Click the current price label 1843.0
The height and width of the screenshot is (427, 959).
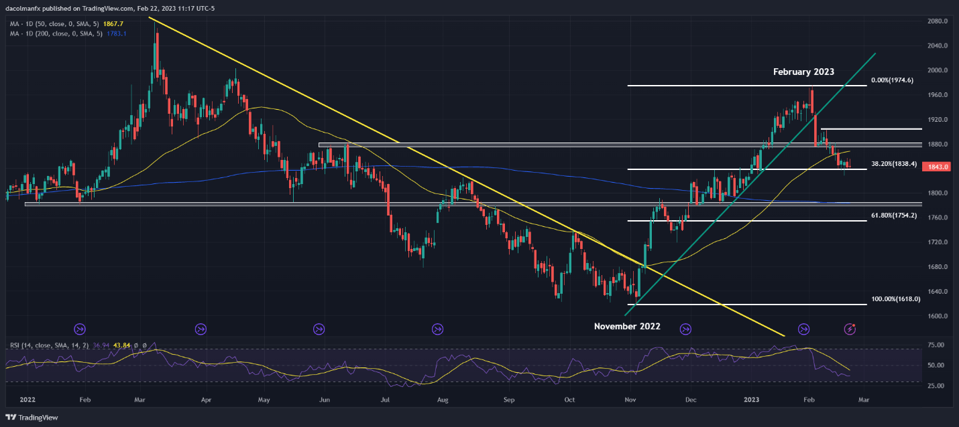(x=937, y=167)
